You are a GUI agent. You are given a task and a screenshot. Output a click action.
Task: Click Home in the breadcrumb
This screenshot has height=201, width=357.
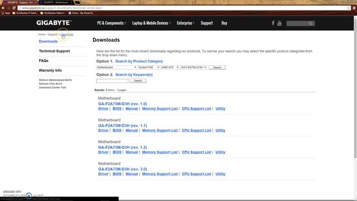41,35
